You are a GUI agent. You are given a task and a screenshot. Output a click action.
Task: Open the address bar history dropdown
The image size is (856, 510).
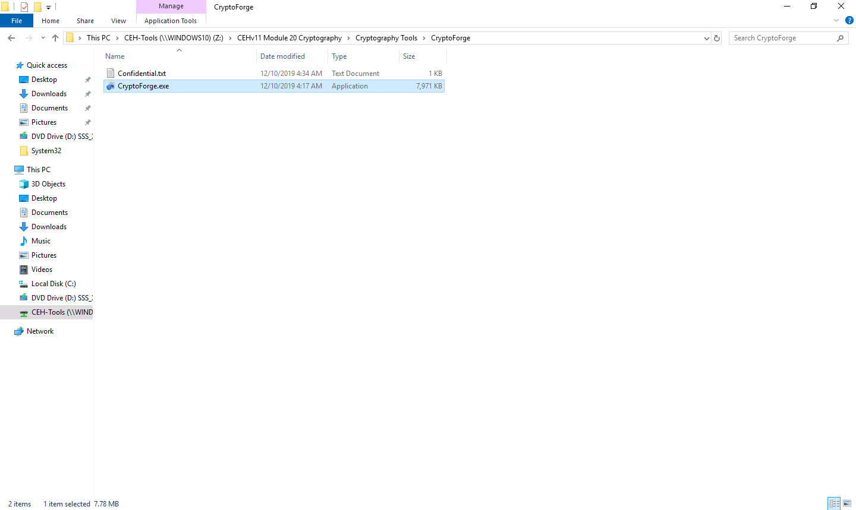[x=706, y=38]
